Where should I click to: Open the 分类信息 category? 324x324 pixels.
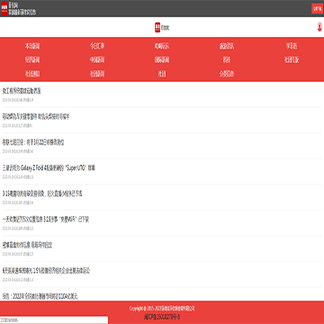click(227, 74)
